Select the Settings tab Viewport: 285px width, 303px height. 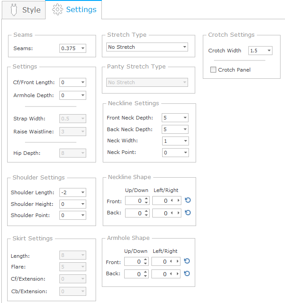[74, 9]
